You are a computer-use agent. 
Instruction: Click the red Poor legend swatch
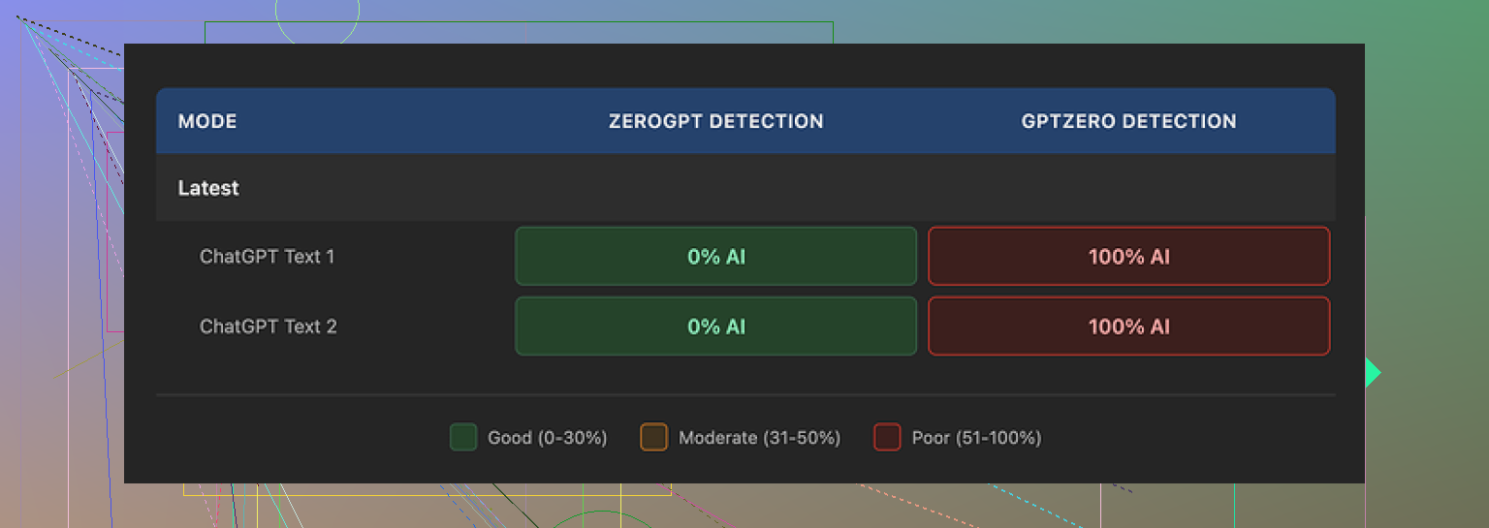(x=887, y=438)
